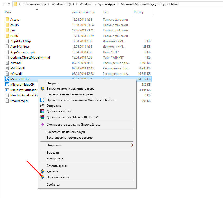Image resolution: width=223 pixels, height=198 pixels.
Task: Open recent locations dropdown arrow
Action: click(x=4, y=4)
